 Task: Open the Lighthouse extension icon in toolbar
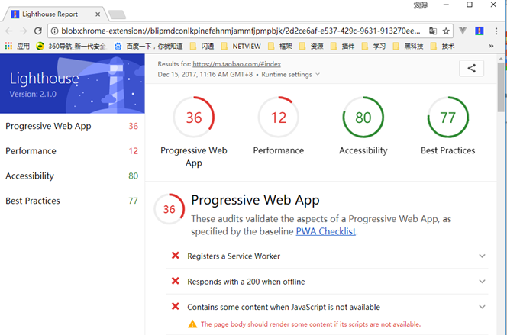point(480,31)
